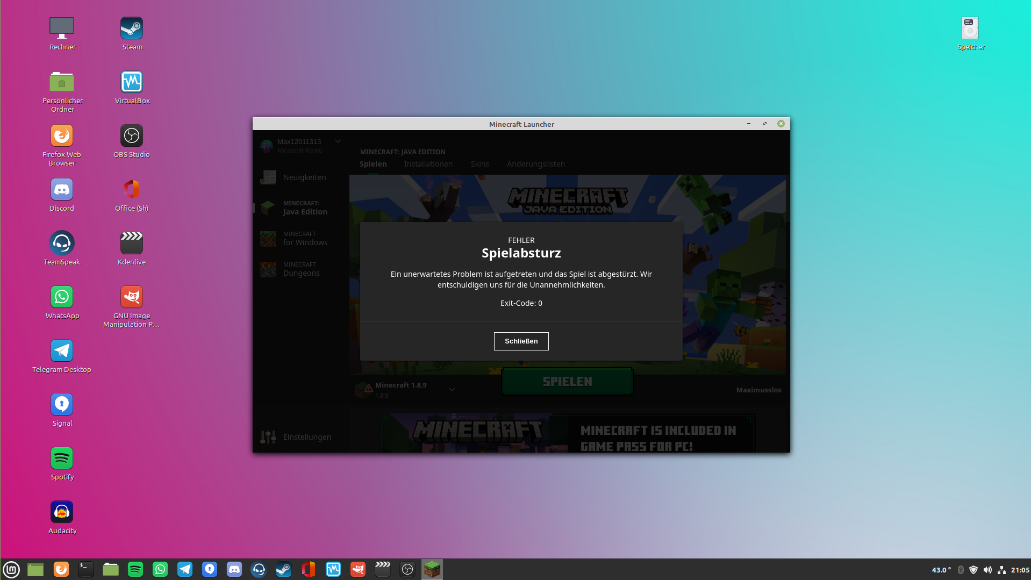Open the Audacity desktop icon
This screenshot has height=580, width=1031.
click(x=62, y=518)
